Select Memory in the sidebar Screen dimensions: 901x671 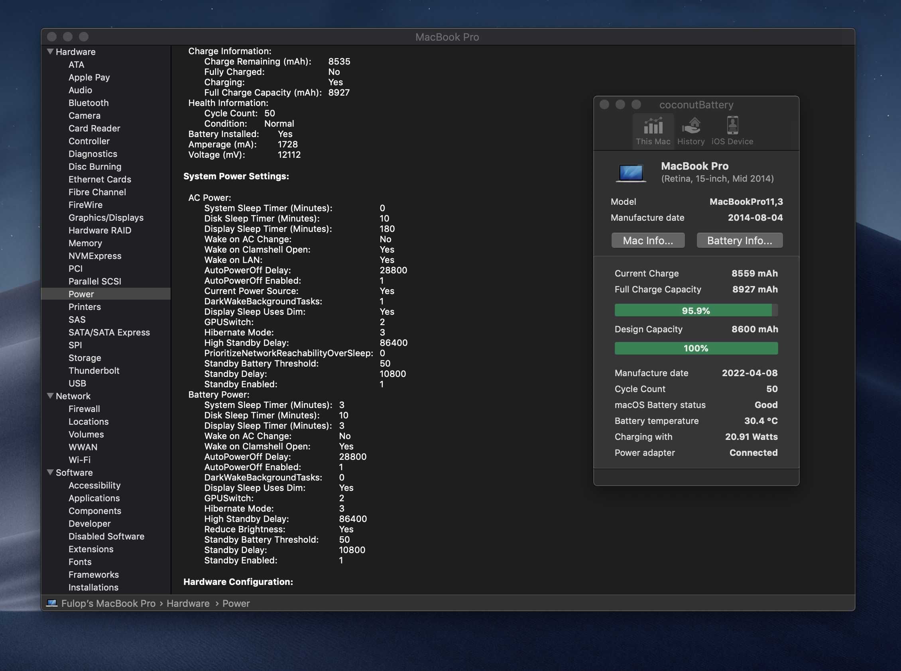(x=85, y=243)
